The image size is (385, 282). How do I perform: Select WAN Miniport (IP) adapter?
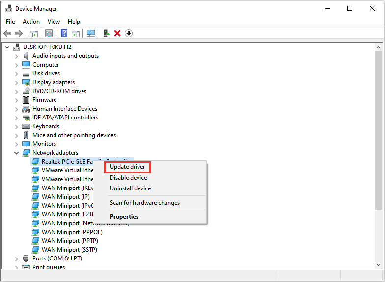click(66, 197)
